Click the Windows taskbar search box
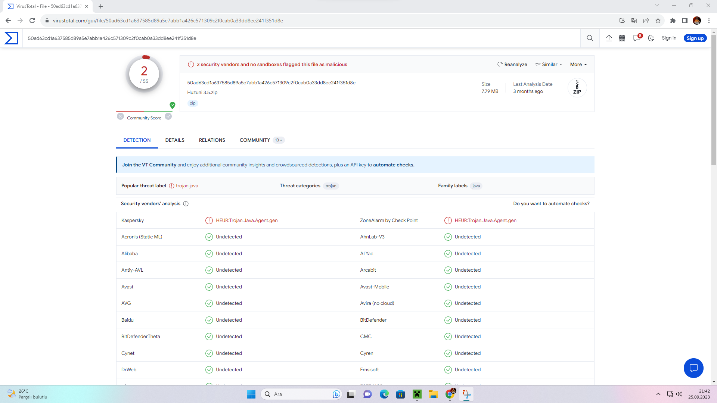Viewport: 717px width, 403px height. click(301, 394)
